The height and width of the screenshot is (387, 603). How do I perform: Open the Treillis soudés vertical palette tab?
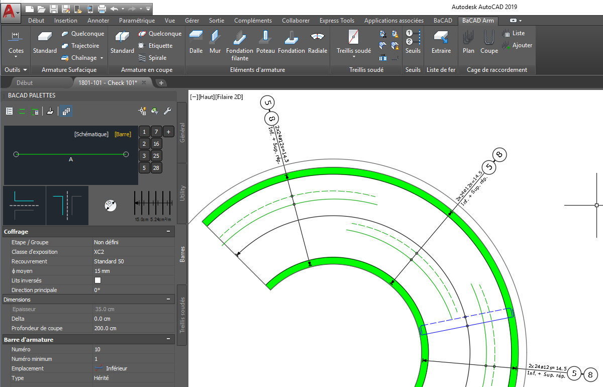[x=182, y=315]
